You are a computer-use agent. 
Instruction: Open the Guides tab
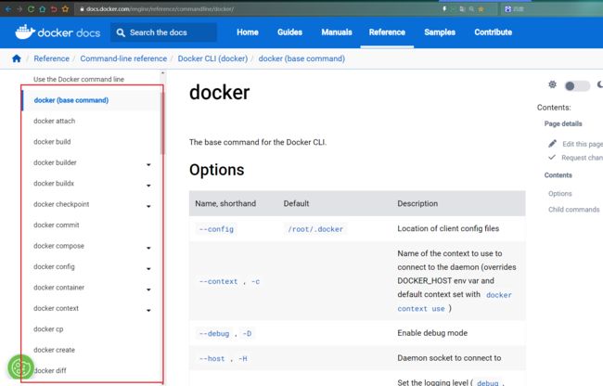pos(289,32)
